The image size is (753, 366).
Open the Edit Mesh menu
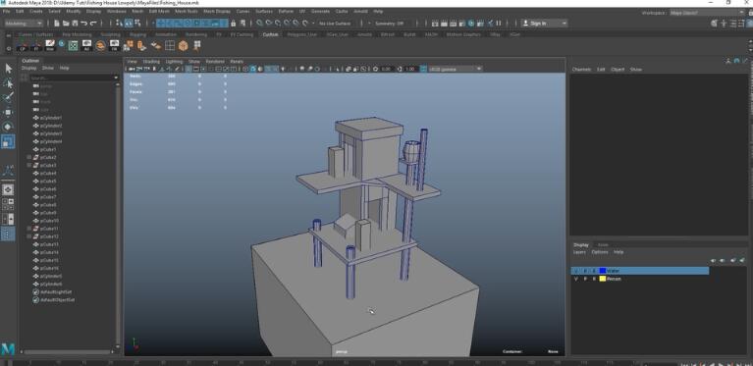159,11
